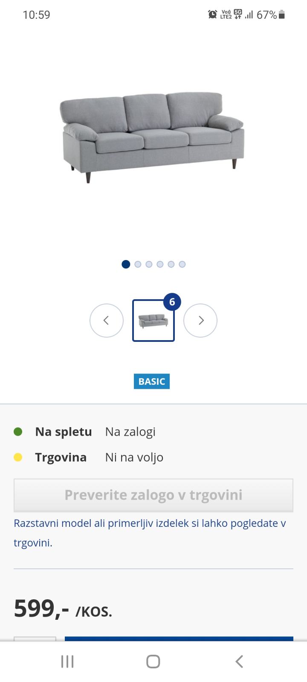Tap the image count badge 6
The image size is (307, 682).
click(x=172, y=302)
